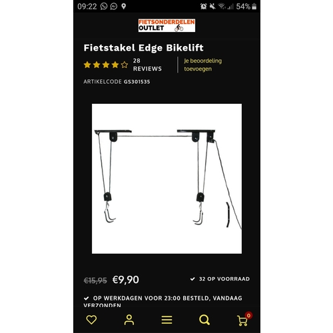Tap the location pin status icon
The image size is (333, 333).
124,7
